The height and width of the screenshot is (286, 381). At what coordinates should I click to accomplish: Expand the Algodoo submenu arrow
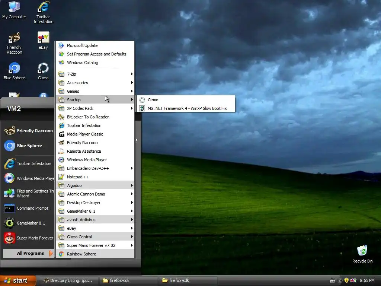(x=132, y=185)
